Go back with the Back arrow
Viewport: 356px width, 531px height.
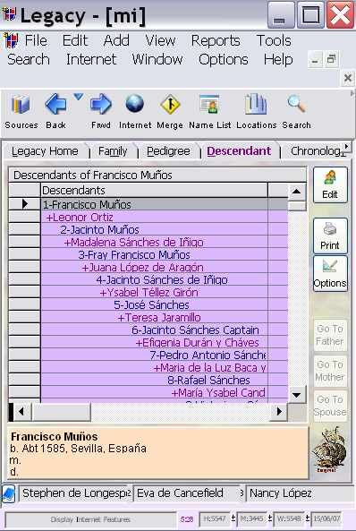pyautogui.click(x=55, y=112)
